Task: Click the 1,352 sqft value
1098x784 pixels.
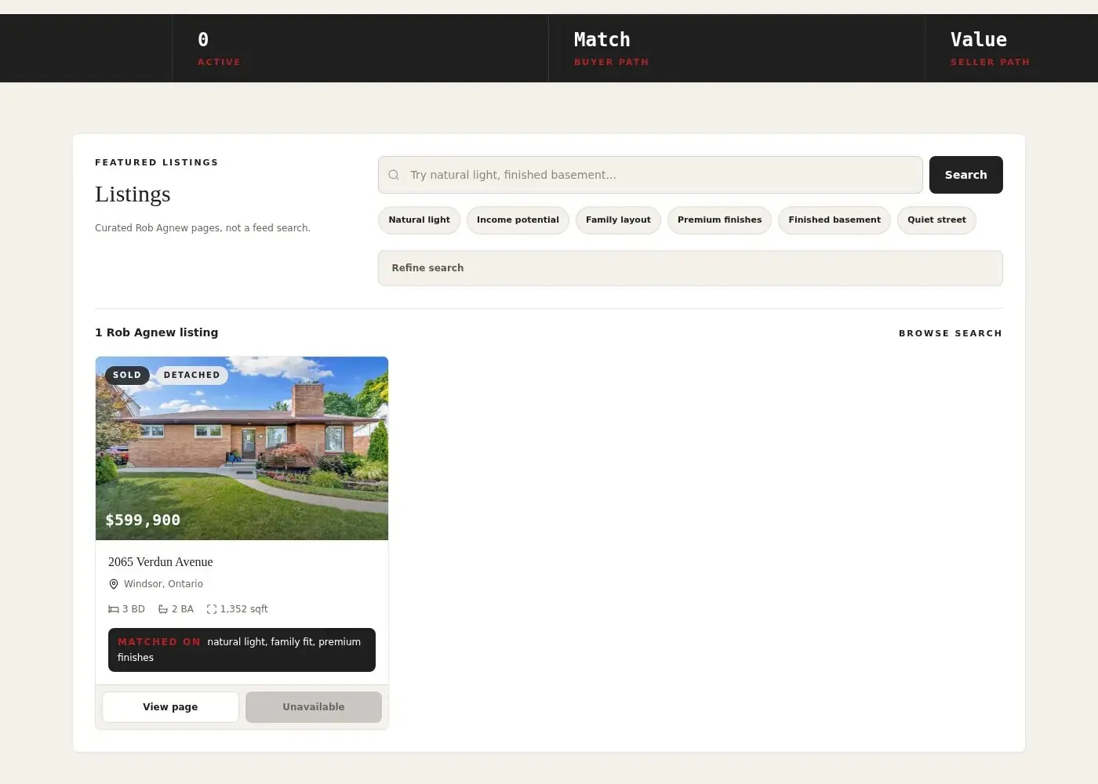Action: (x=244, y=609)
